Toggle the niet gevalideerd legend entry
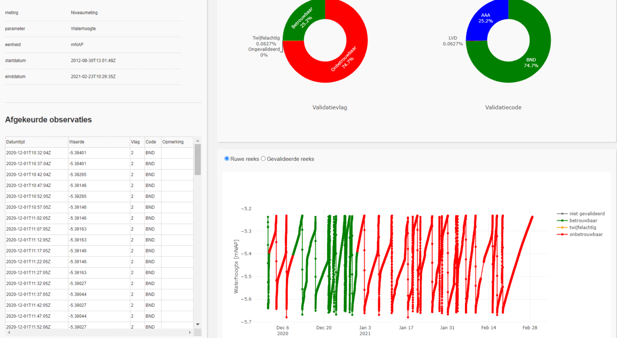 pos(581,214)
